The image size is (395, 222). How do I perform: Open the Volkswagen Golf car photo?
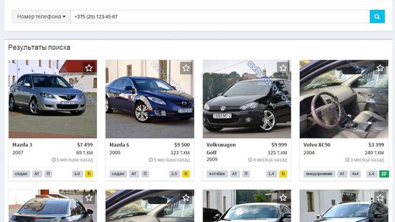tap(247, 99)
